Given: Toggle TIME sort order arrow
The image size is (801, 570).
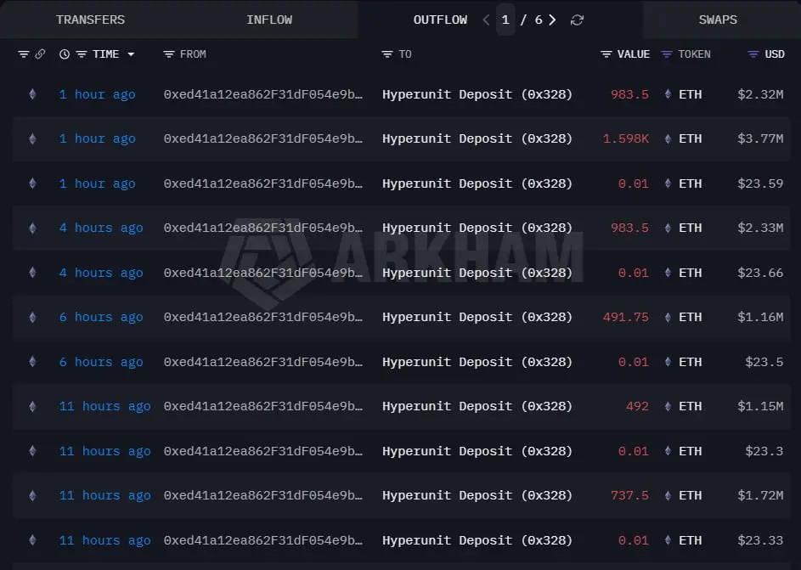Looking at the screenshot, I should pos(131,54).
